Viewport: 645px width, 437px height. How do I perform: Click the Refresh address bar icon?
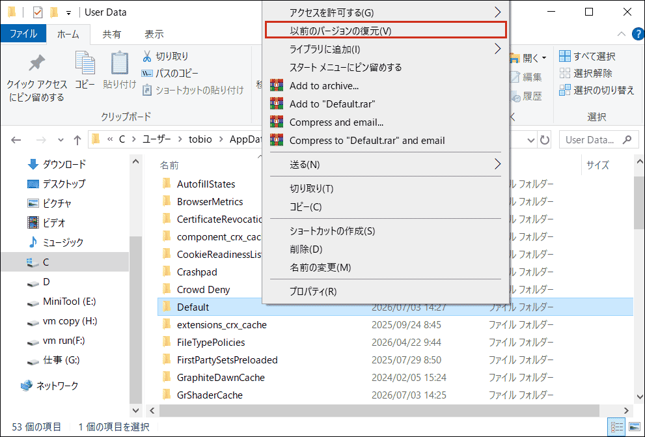tap(545, 140)
